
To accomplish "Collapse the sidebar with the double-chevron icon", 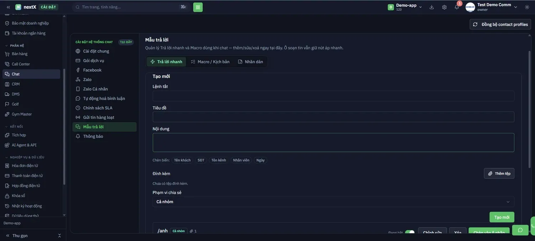I will [x=8, y=7].
